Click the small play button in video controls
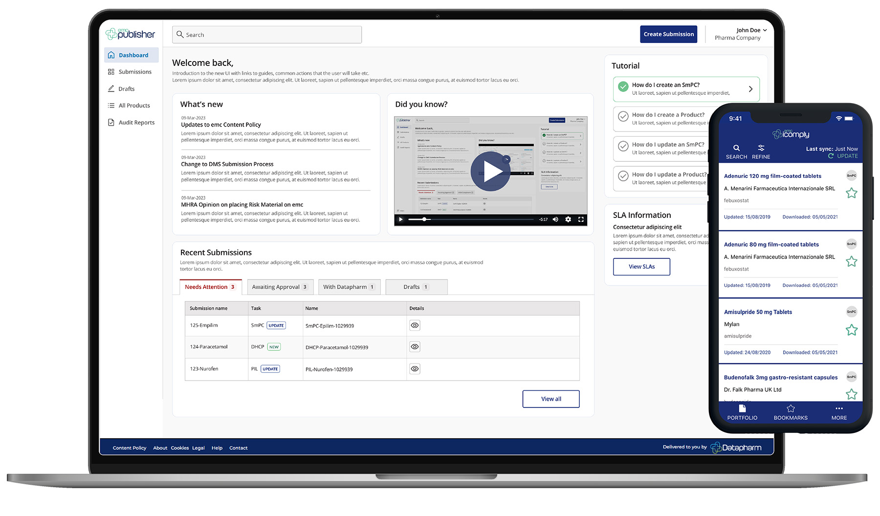 point(401,219)
